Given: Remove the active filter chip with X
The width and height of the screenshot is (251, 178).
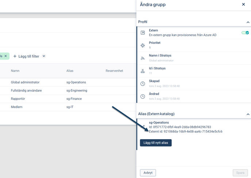Looking at the screenshot, I should pyautogui.click(x=6, y=56).
